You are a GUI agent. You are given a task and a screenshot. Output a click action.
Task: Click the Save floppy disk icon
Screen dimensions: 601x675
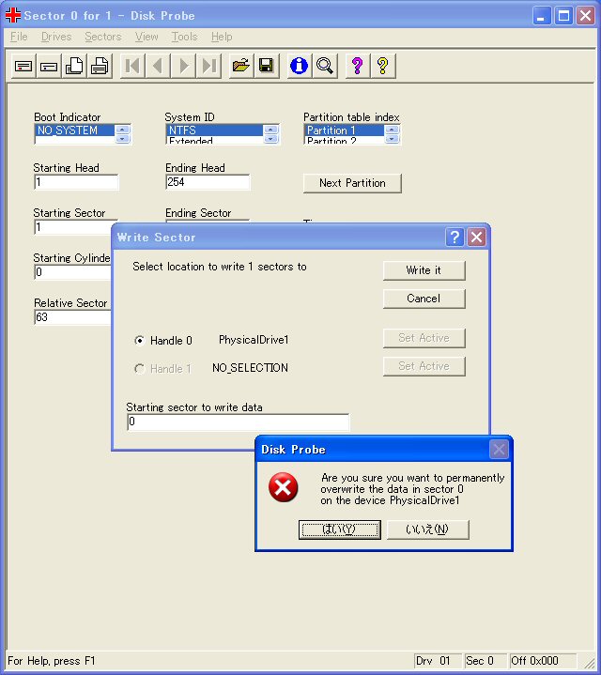[267, 66]
